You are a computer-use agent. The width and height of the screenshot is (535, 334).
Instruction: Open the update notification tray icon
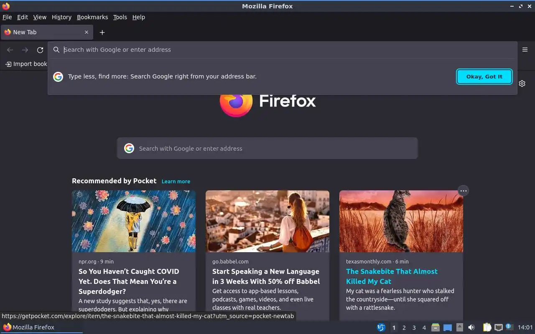509,327
